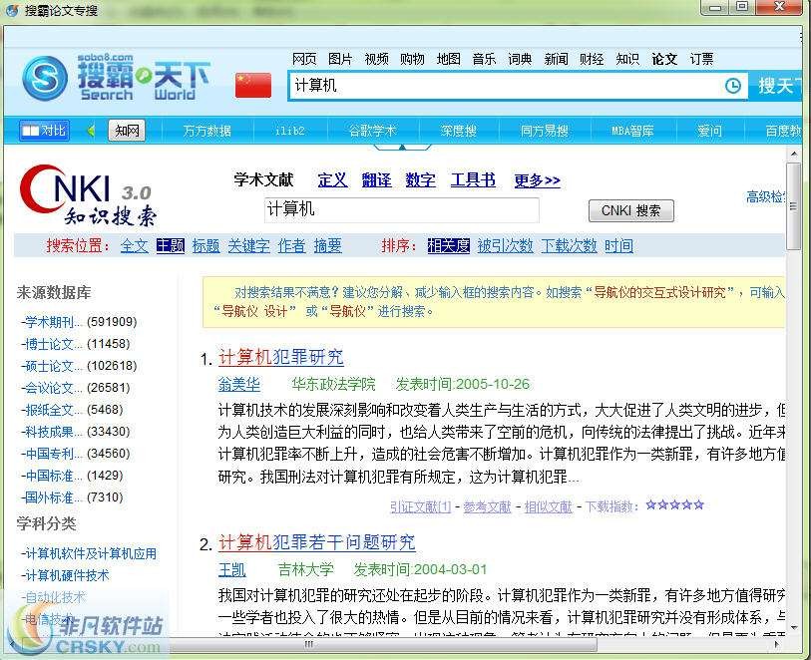
Task: Click the 定义 link
Action: [332, 179]
